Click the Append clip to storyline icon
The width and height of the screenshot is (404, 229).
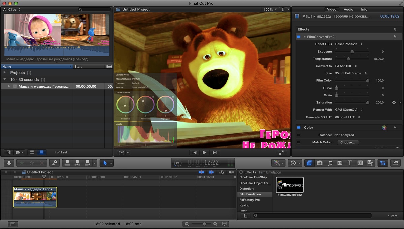(88, 163)
